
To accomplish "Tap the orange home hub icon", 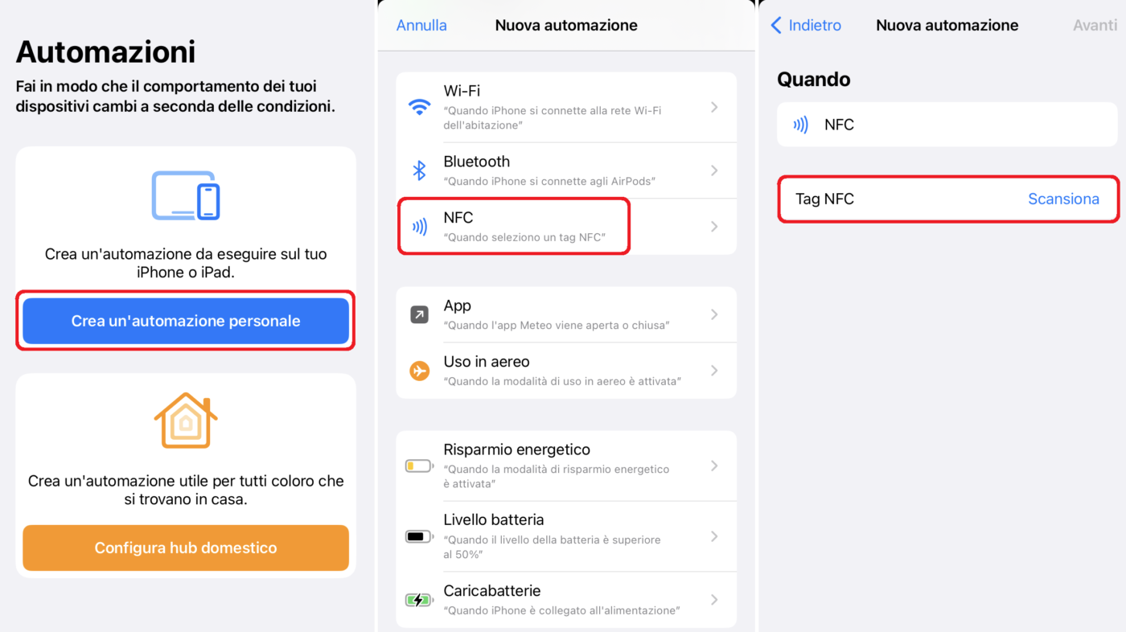I will coord(186,420).
